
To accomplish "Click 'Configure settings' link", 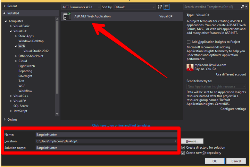I will coord(233,109).
